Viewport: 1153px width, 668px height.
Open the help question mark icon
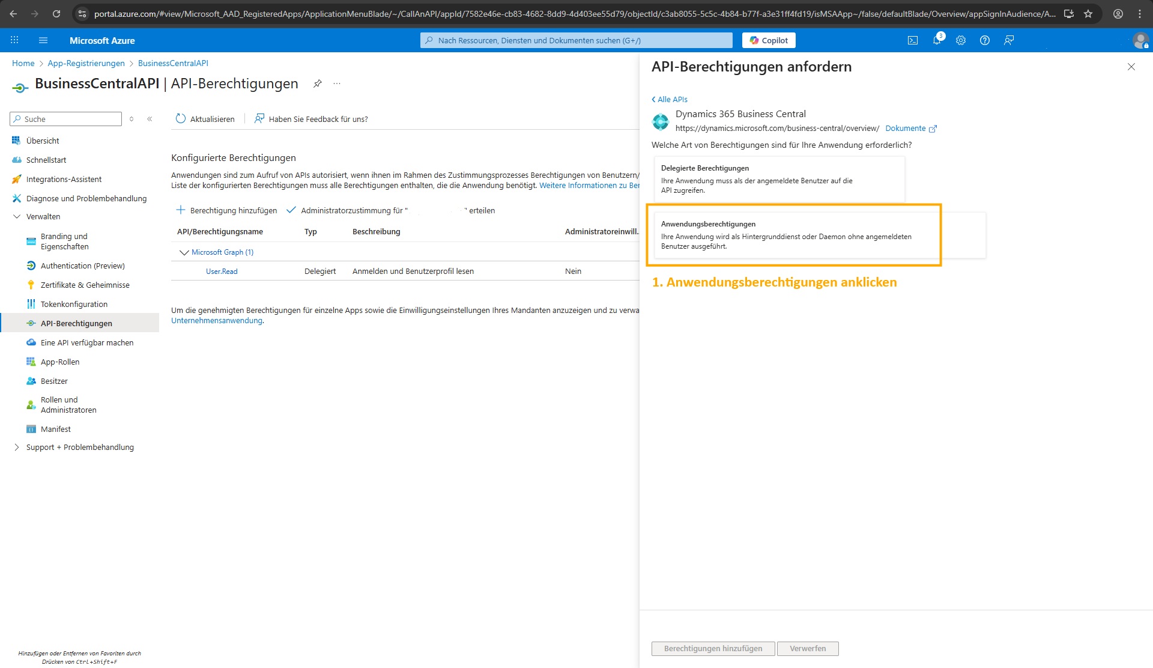(x=985, y=40)
